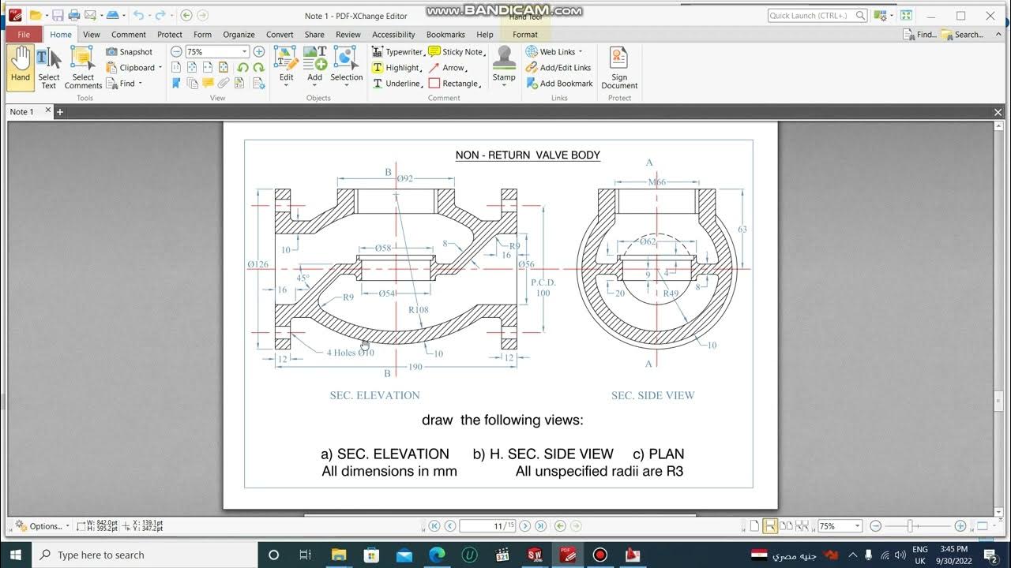Rotate view clockwise icon
This screenshot has height=568, width=1011.
[x=258, y=67]
